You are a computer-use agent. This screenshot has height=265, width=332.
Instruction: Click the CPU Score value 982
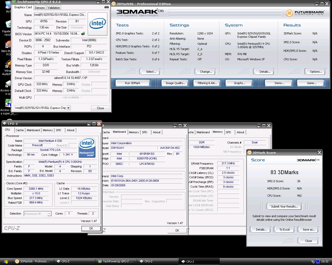[x=299, y=196]
